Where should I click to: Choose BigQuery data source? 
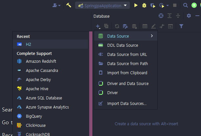(50, 116)
